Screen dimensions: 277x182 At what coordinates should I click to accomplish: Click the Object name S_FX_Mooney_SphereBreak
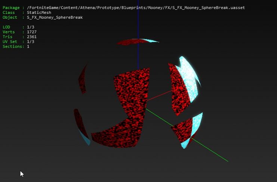55,17
